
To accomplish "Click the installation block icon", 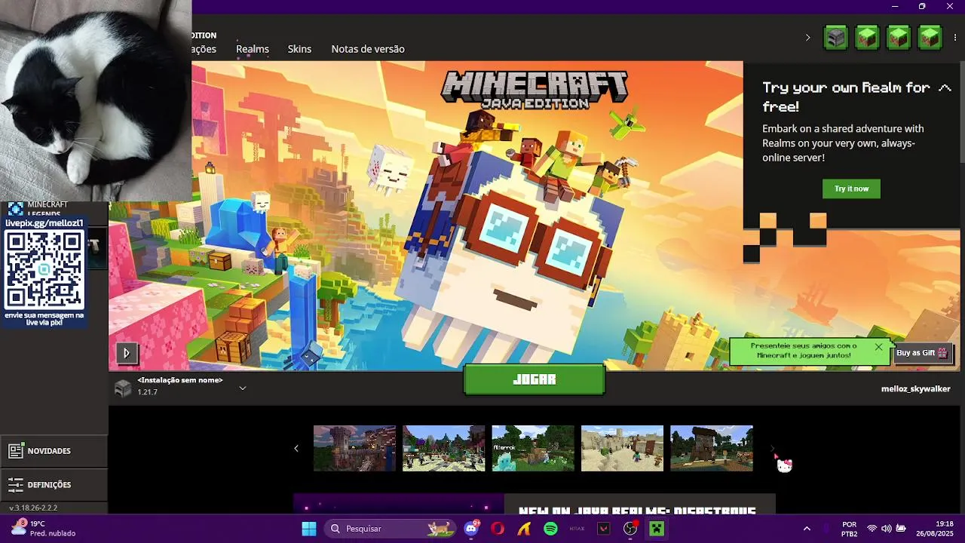I will click(x=122, y=388).
